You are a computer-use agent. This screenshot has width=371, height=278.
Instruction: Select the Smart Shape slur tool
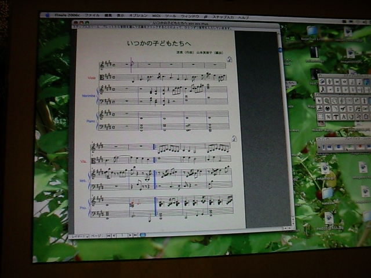click(x=335, y=109)
